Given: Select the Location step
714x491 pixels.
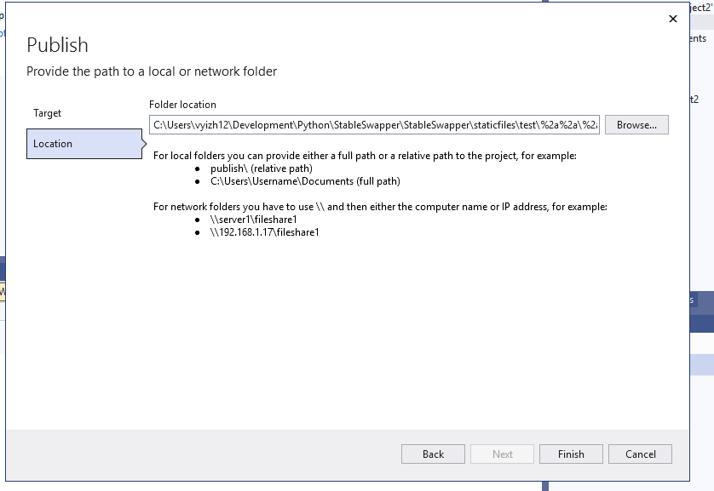Looking at the screenshot, I should click(x=52, y=144).
